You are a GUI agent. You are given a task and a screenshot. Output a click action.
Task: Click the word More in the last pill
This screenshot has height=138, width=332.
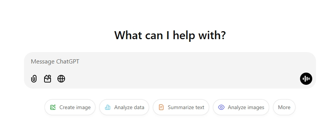284,107
